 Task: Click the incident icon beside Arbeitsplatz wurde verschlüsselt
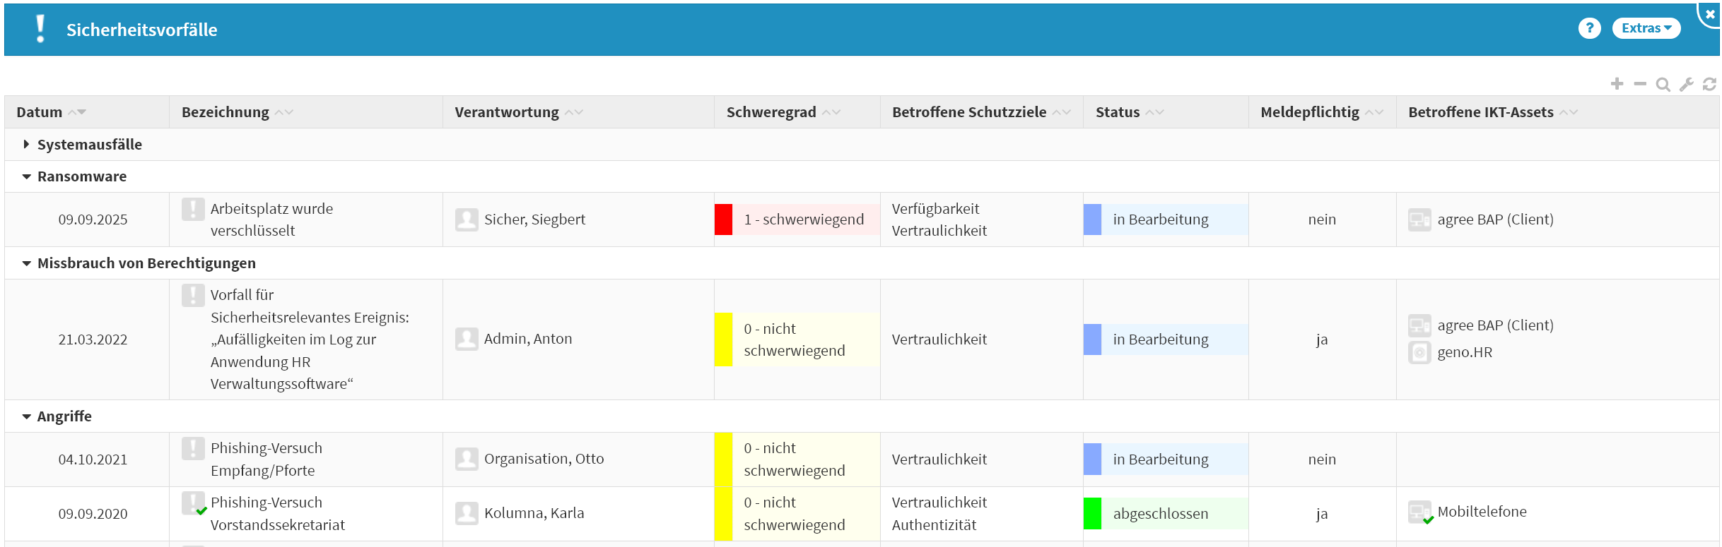tap(193, 210)
